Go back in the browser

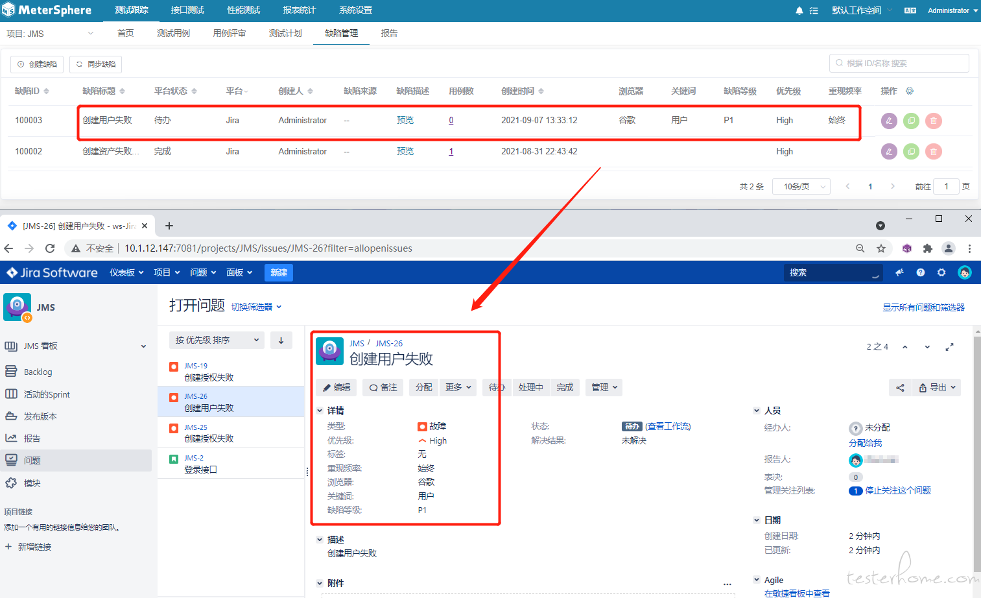pyautogui.click(x=8, y=248)
